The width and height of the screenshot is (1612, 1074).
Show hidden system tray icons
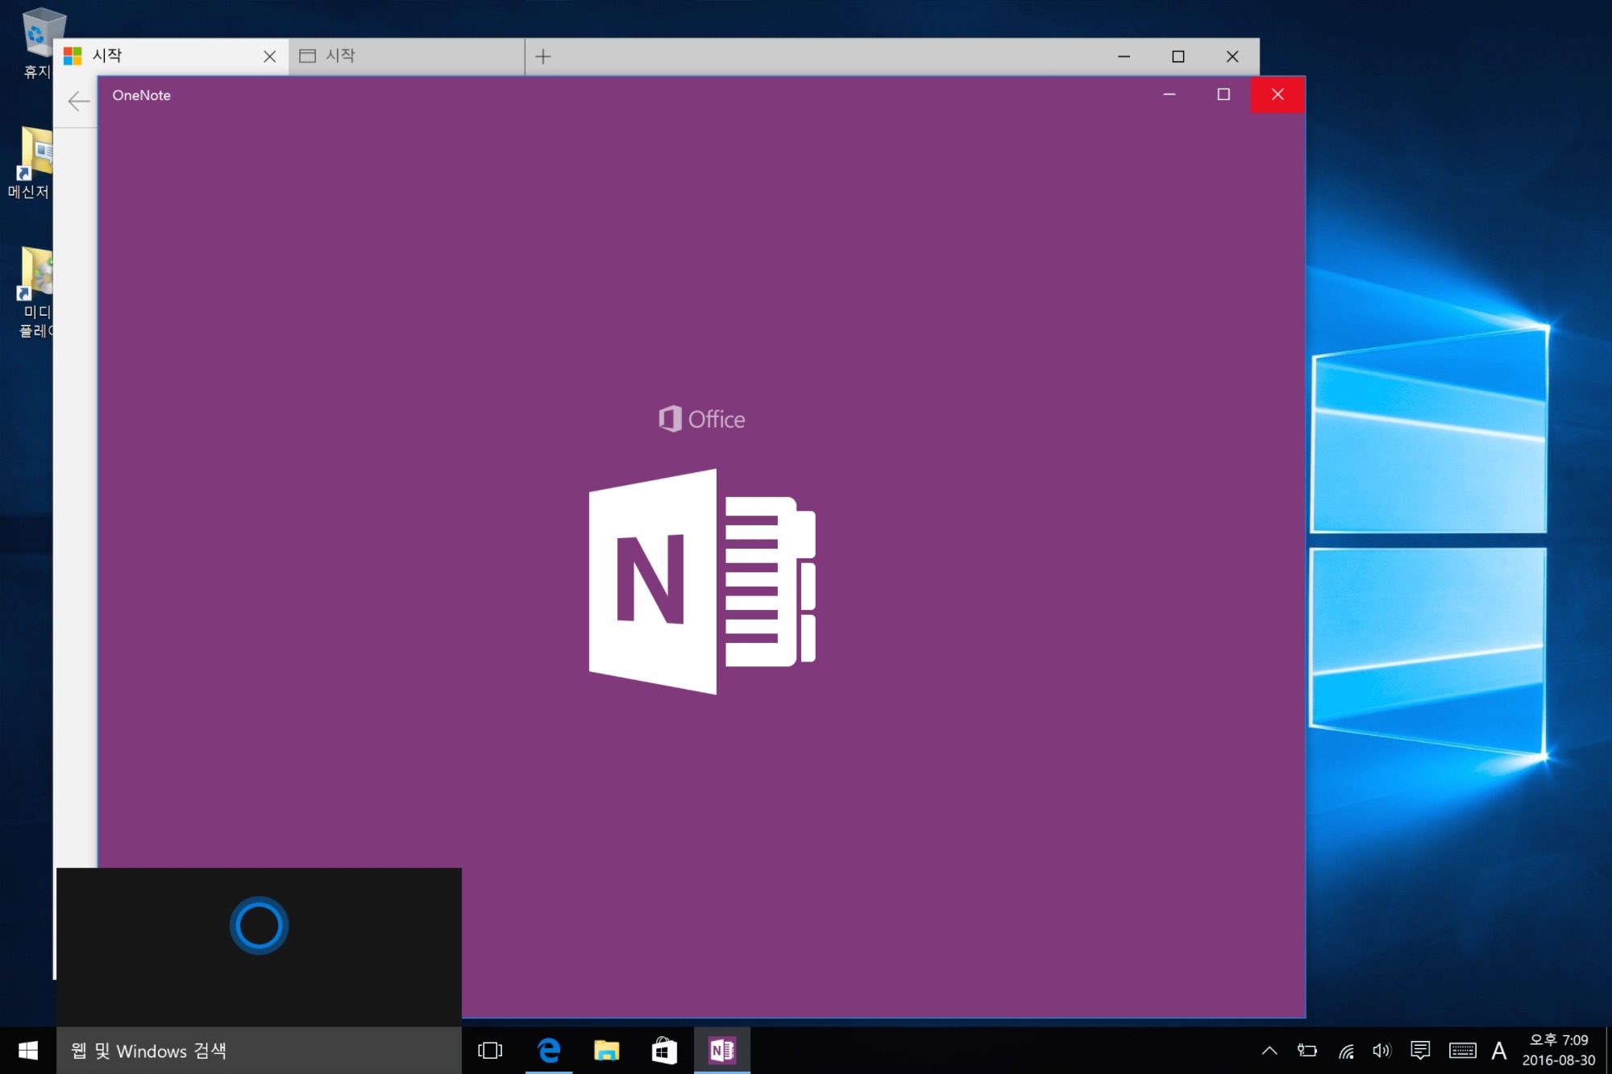(x=1269, y=1051)
